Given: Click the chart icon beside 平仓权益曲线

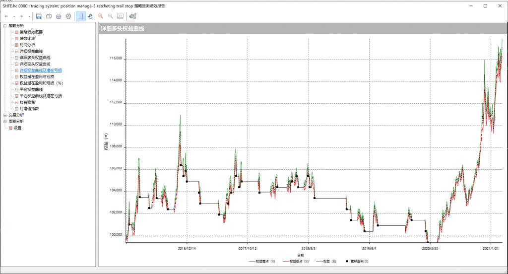Looking at the screenshot, I should coord(16,89).
